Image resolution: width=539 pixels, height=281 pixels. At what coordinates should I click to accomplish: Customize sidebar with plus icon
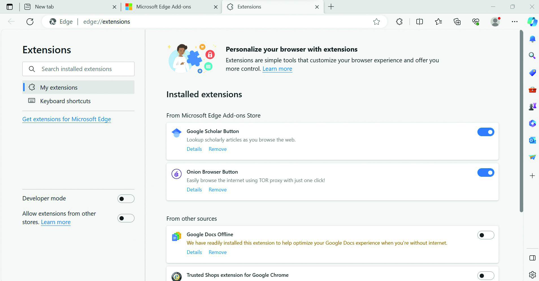[x=532, y=176]
